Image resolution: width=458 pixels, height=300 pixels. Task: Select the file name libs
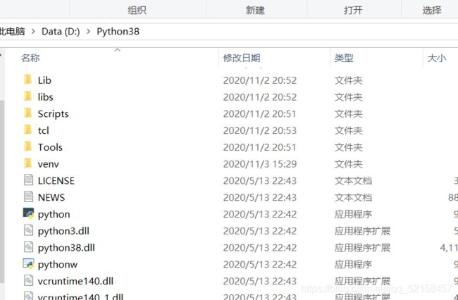(46, 96)
